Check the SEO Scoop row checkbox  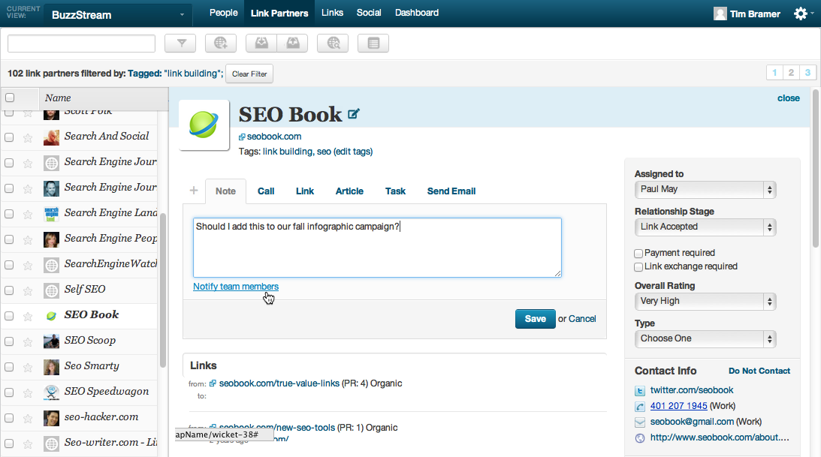tap(9, 341)
